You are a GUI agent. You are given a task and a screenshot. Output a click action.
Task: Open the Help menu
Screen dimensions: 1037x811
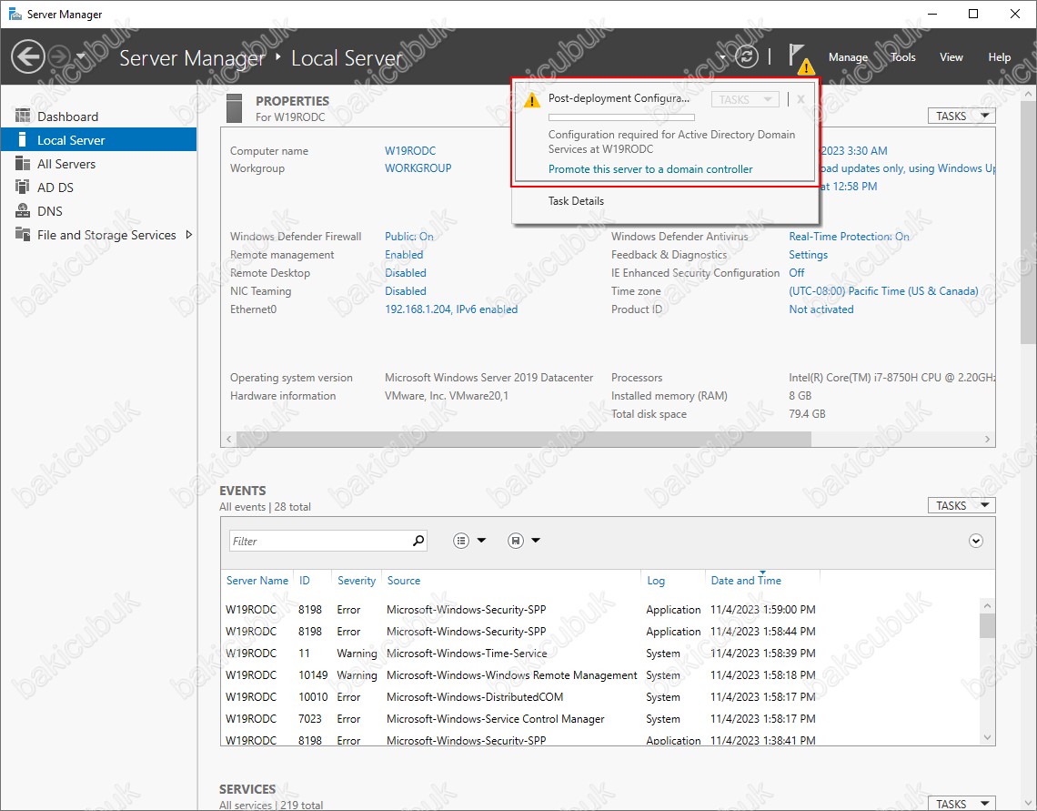point(1000,57)
